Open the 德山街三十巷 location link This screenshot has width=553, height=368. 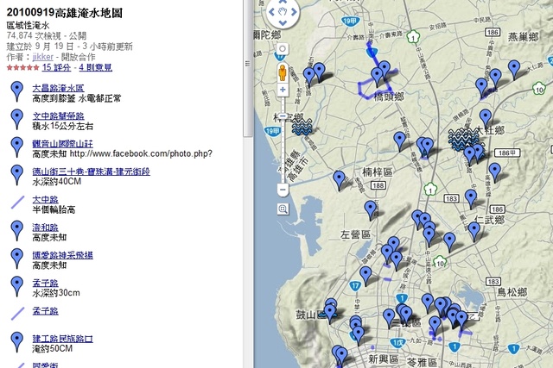tap(91, 172)
